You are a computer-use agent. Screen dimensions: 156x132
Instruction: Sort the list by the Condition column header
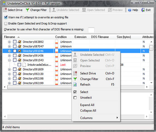point(61,37)
